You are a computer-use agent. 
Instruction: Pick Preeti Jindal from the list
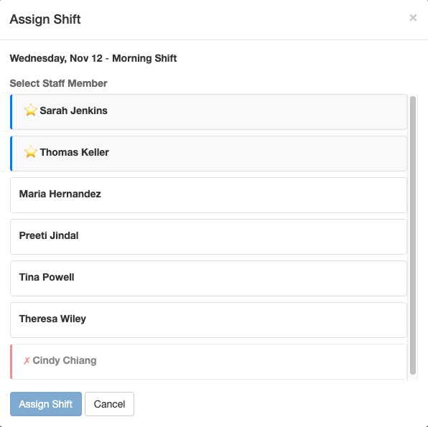click(x=208, y=237)
